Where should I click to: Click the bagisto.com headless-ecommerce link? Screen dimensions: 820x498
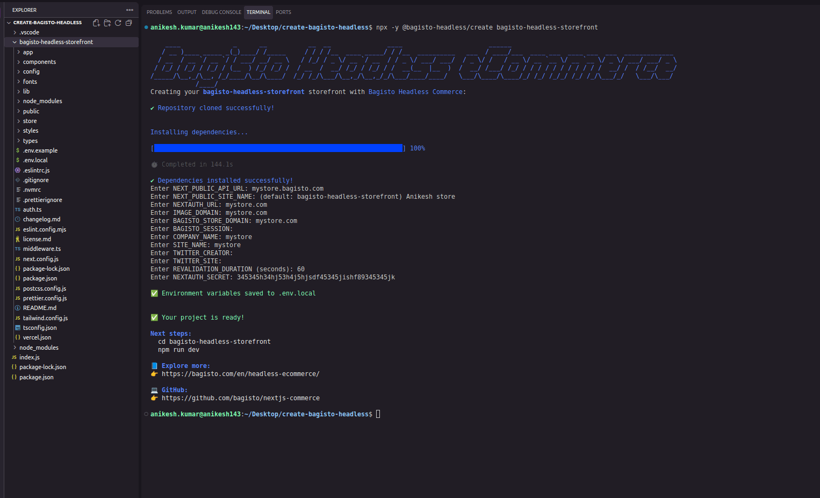click(x=240, y=374)
